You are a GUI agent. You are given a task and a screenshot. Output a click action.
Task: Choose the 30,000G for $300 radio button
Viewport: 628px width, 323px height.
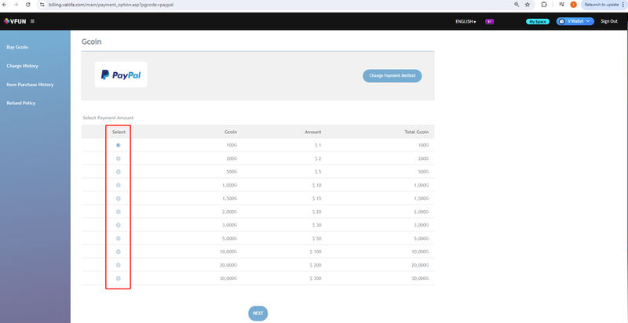tap(119, 278)
